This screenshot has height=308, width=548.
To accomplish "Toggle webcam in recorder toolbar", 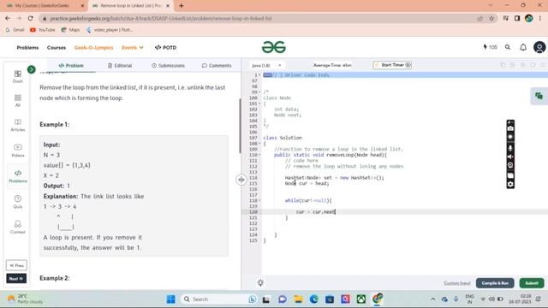I will pos(510,165).
